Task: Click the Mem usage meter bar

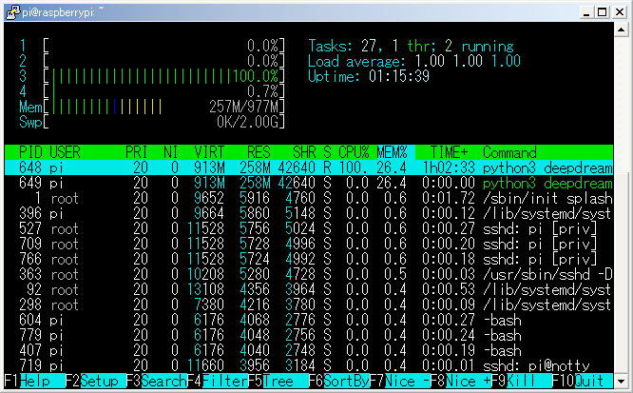Action: click(163, 107)
